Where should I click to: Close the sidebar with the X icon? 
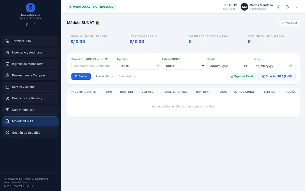[x=34, y=24]
